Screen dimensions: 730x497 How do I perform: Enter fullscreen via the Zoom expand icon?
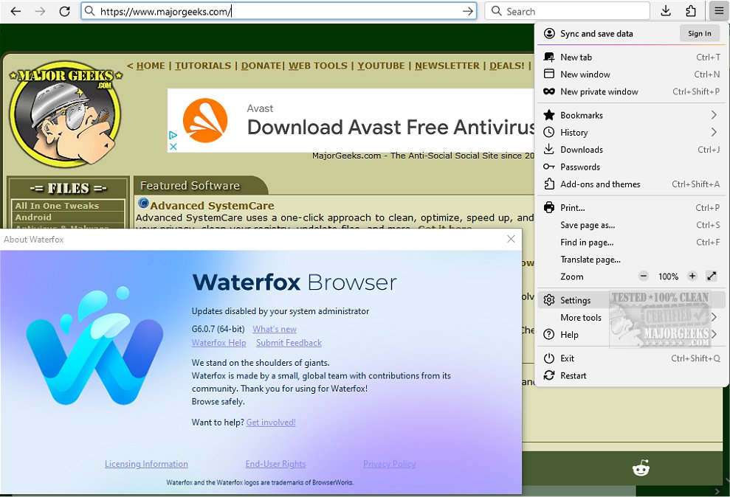712,276
